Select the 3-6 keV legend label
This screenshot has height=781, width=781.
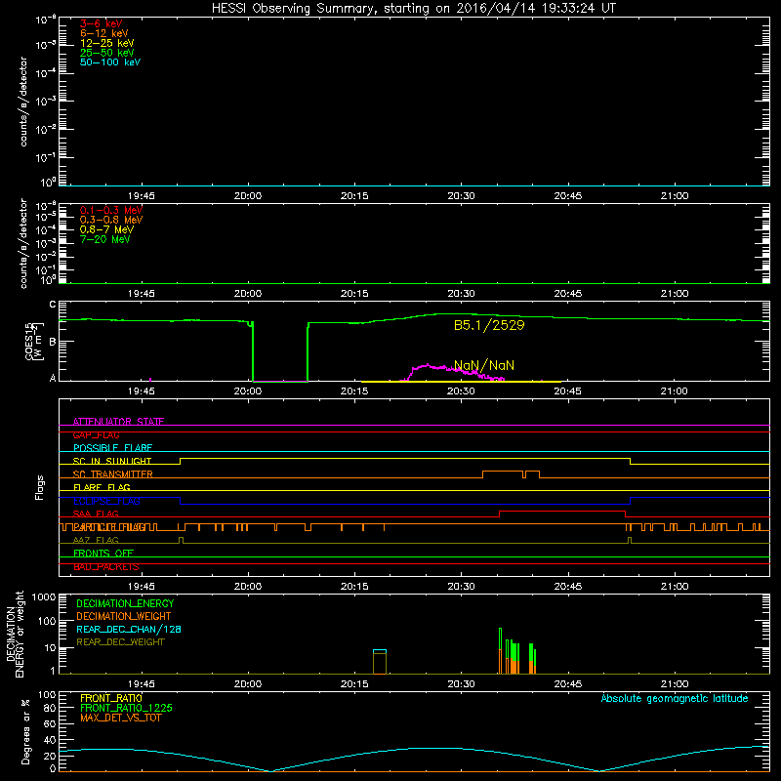(102, 23)
